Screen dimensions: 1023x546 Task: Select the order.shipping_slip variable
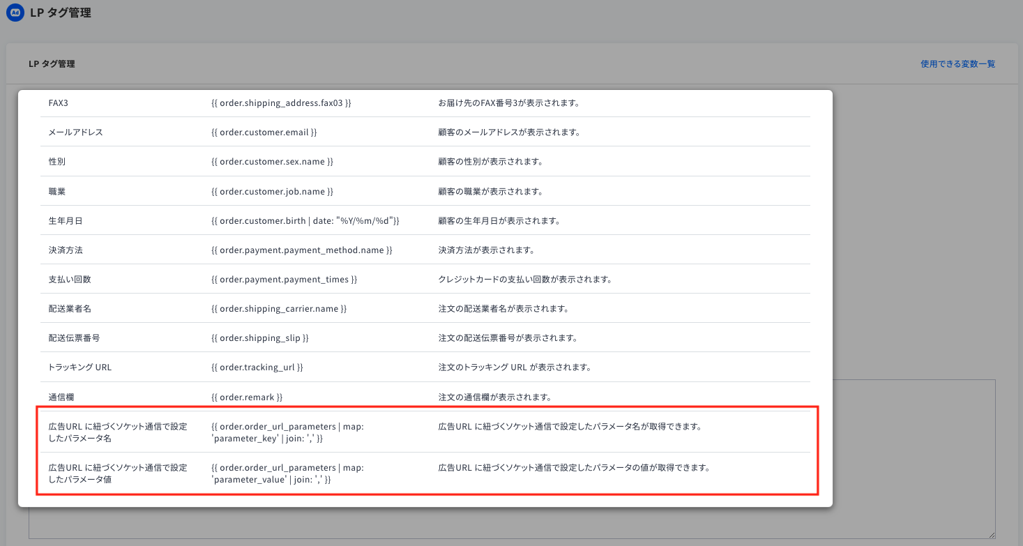coord(259,338)
